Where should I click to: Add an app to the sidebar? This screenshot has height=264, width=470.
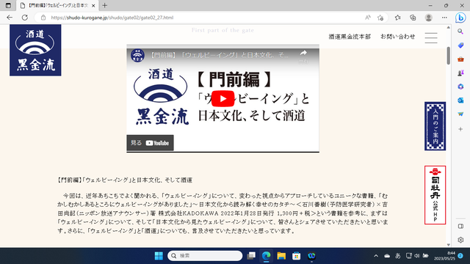coord(460,129)
